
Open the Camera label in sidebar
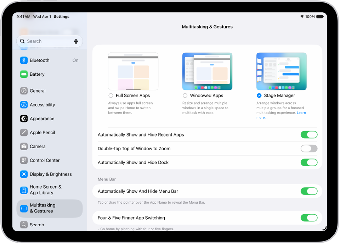(38, 146)
